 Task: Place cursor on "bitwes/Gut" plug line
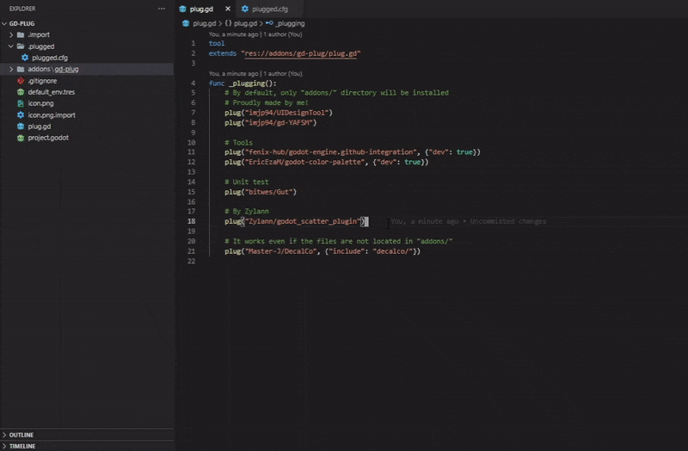point(261,192)
